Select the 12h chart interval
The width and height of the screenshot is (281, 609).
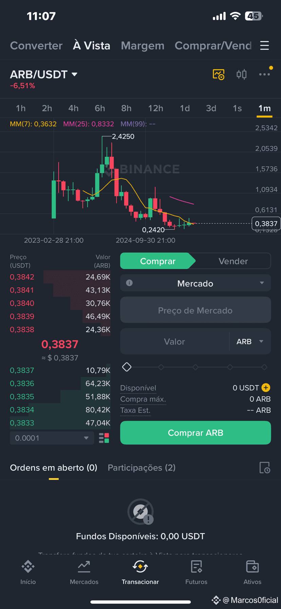[155, 108]
